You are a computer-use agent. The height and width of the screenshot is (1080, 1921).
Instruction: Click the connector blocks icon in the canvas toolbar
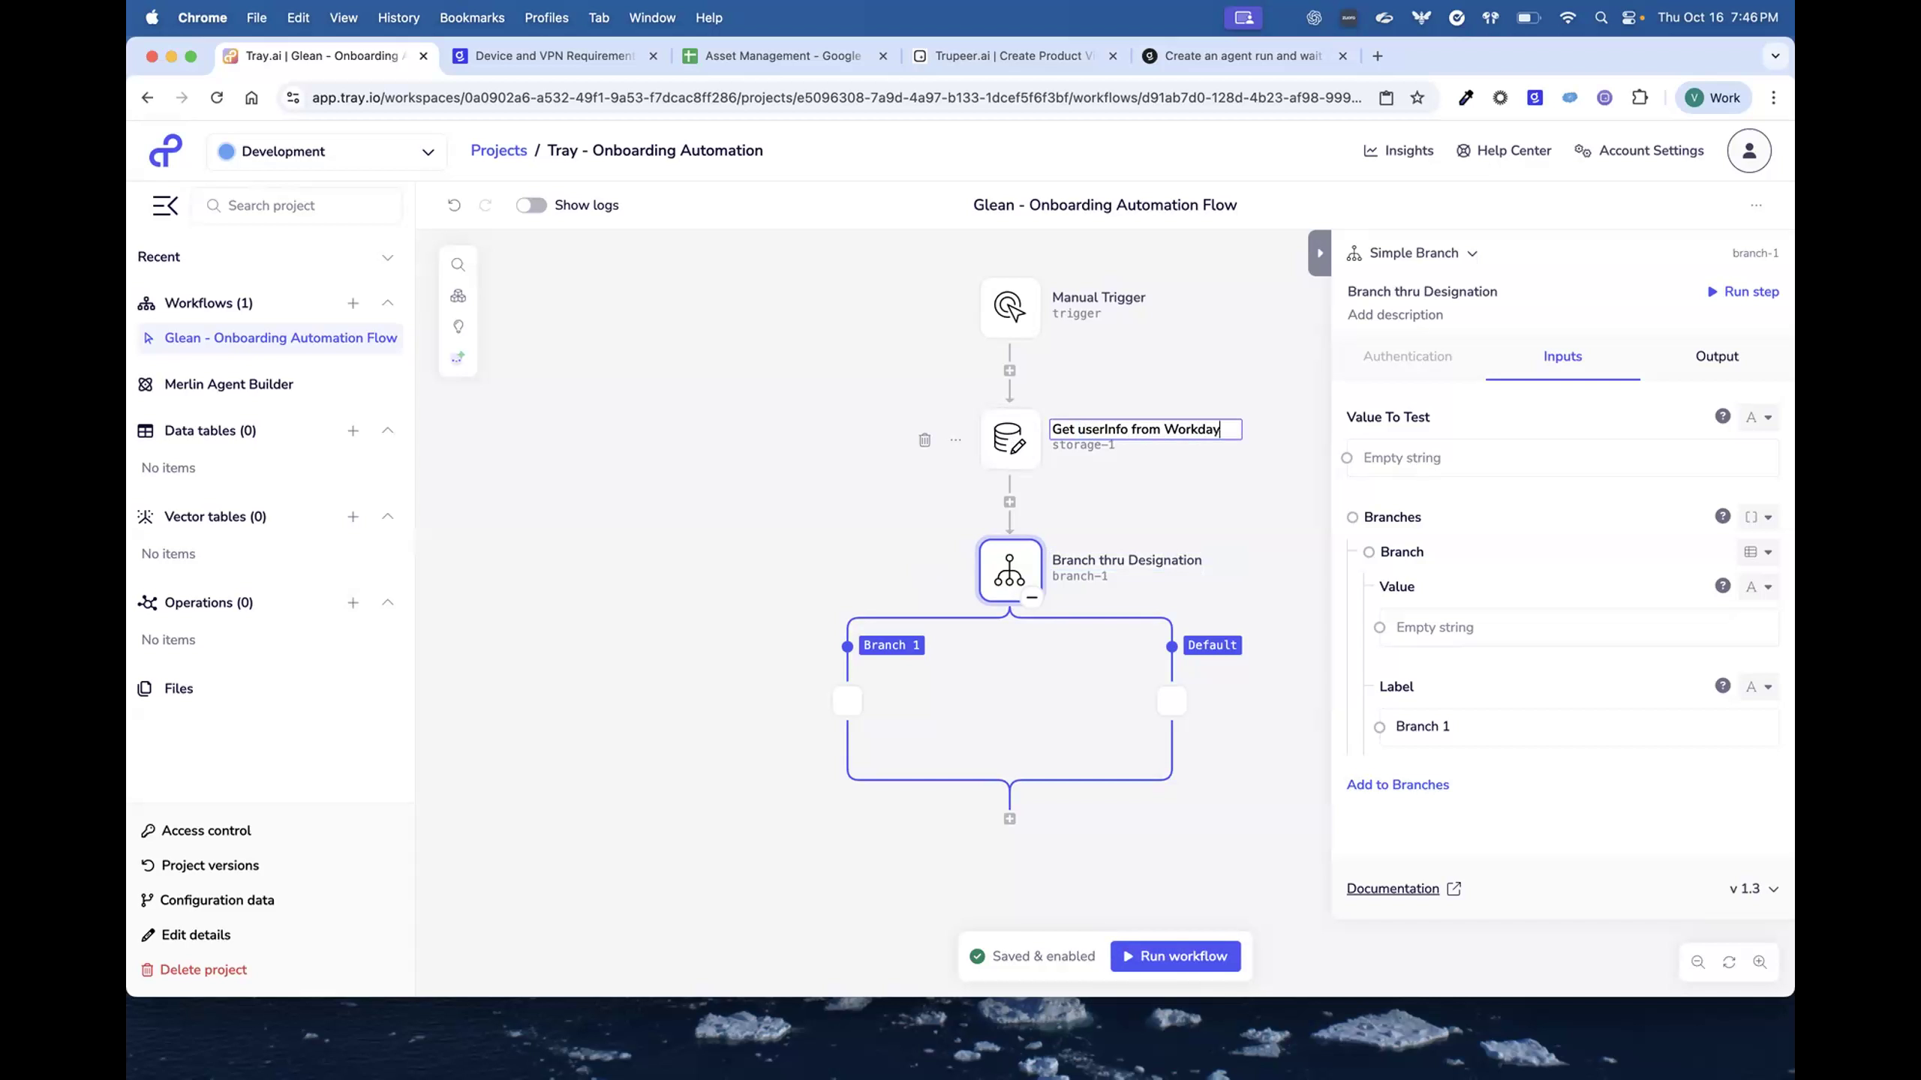[x=458, y=295]
